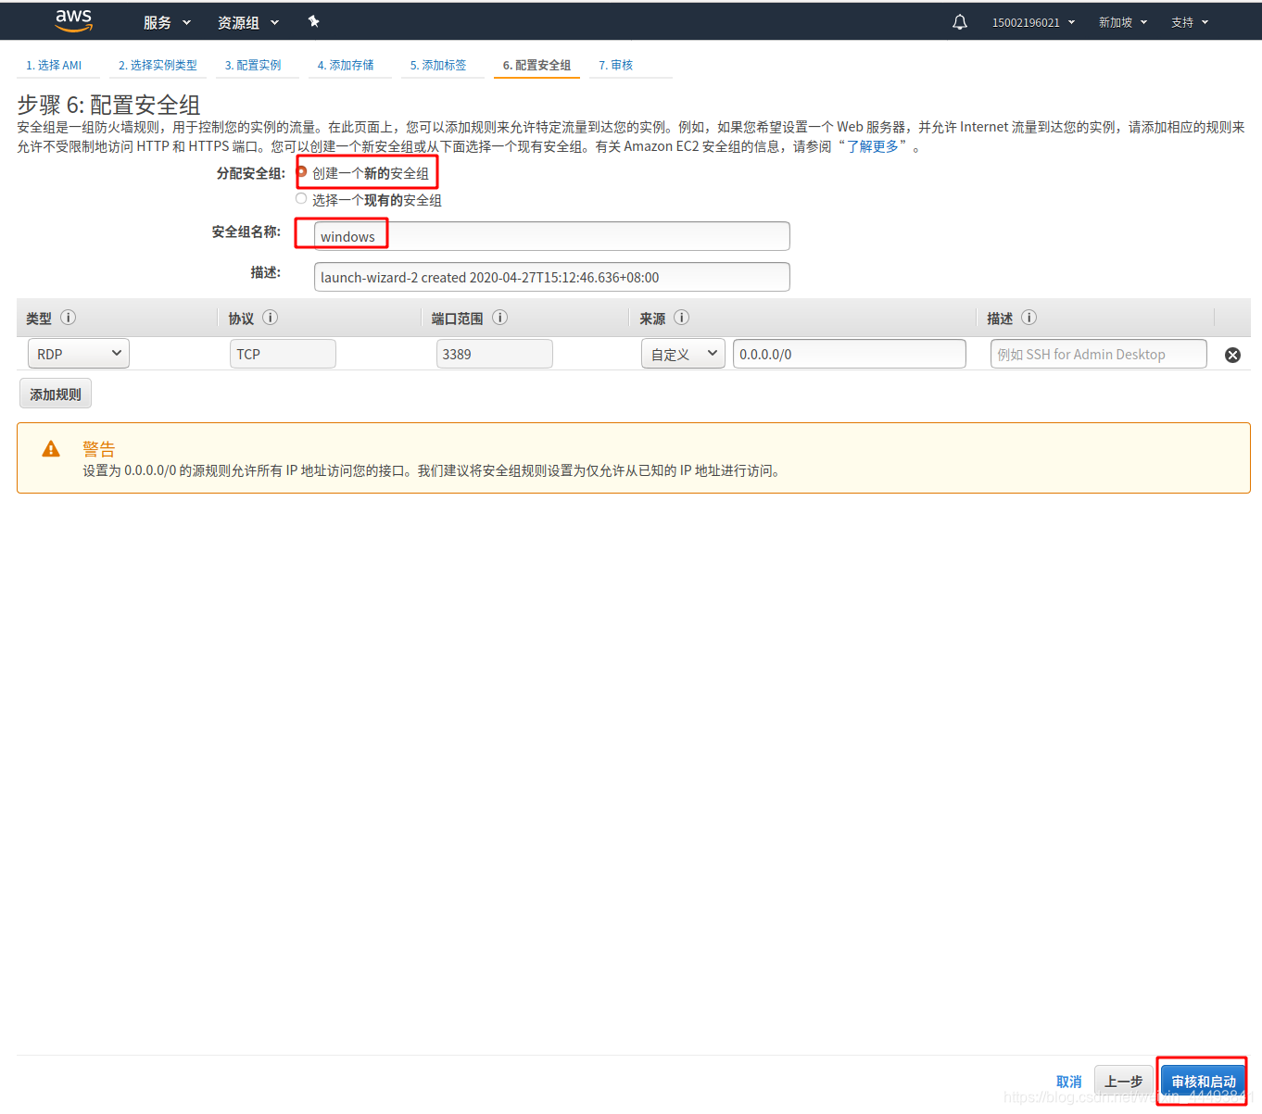This screenshot has width=1262, height=1114.
Task: Open the 新加坡 region dropdown
Action: pos(1123,22)
